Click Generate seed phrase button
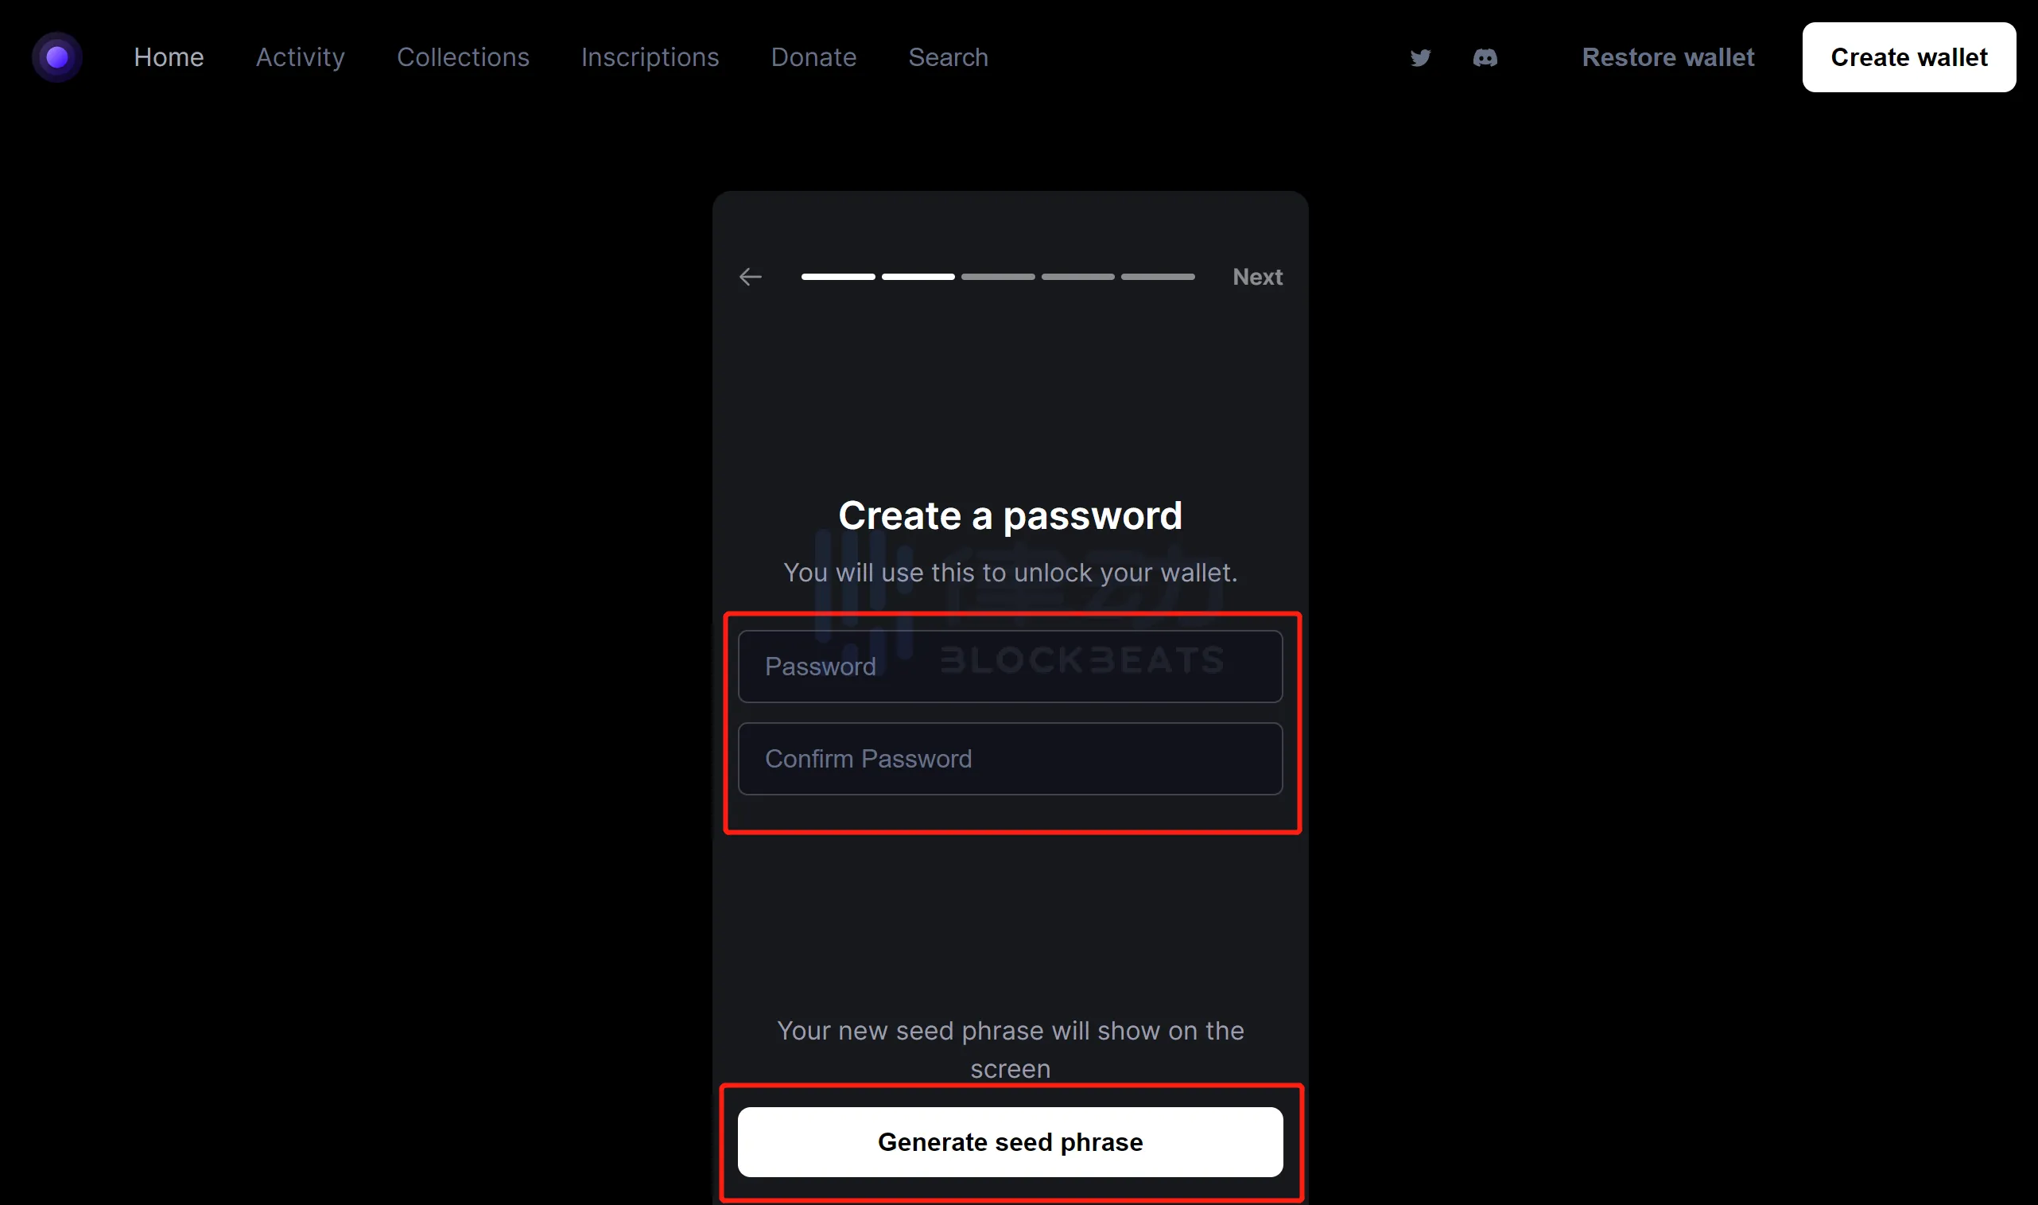The height and width of the screenshot is (1205, 2038). [1010, 1141]
